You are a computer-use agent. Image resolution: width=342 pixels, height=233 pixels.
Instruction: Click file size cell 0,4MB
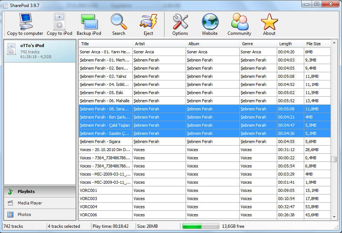[x=317, y=158]
